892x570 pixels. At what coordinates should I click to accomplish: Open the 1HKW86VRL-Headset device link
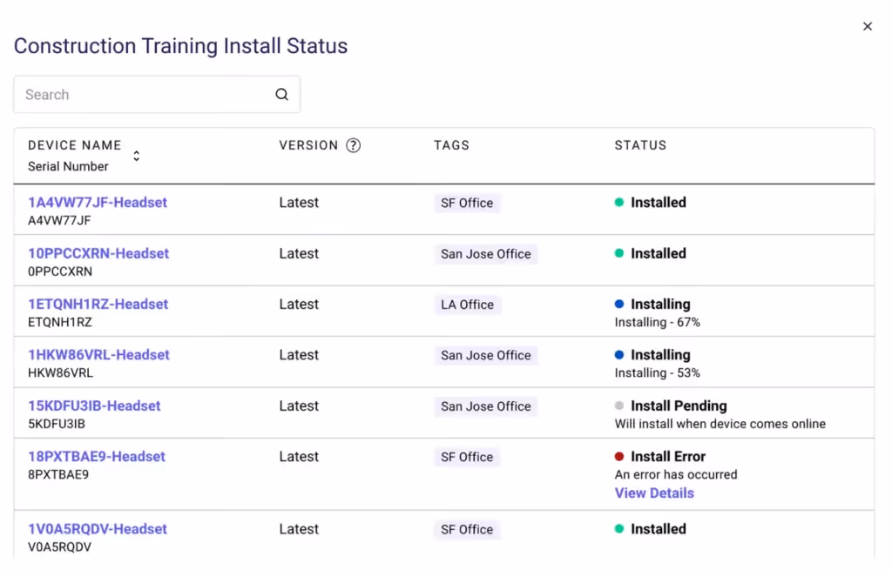[98, 354]
